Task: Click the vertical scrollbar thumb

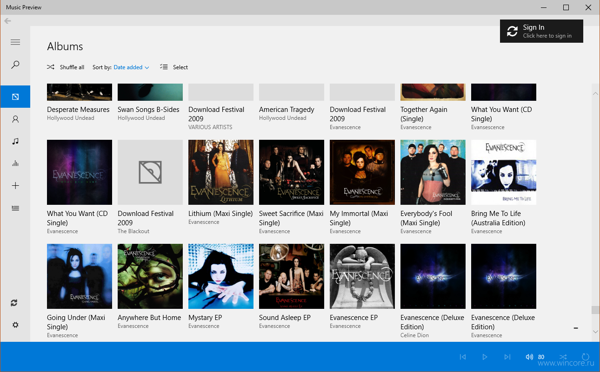Action: pyautogui.click(x=595, y=310)
